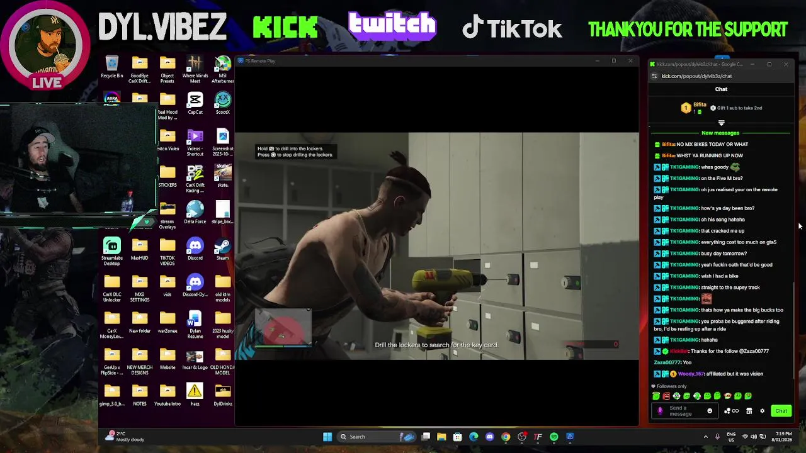
Task: Open the Screenshot 2025-10 image file
Action: point(223,143)
